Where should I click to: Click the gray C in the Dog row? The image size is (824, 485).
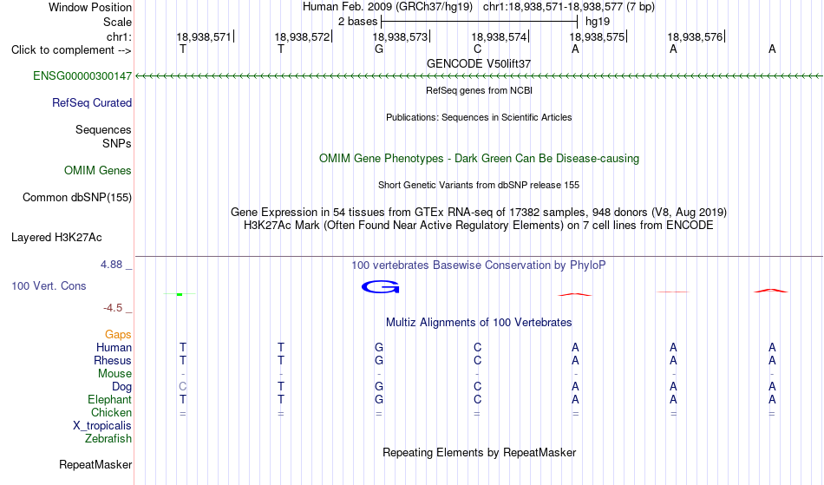[182, 387]
